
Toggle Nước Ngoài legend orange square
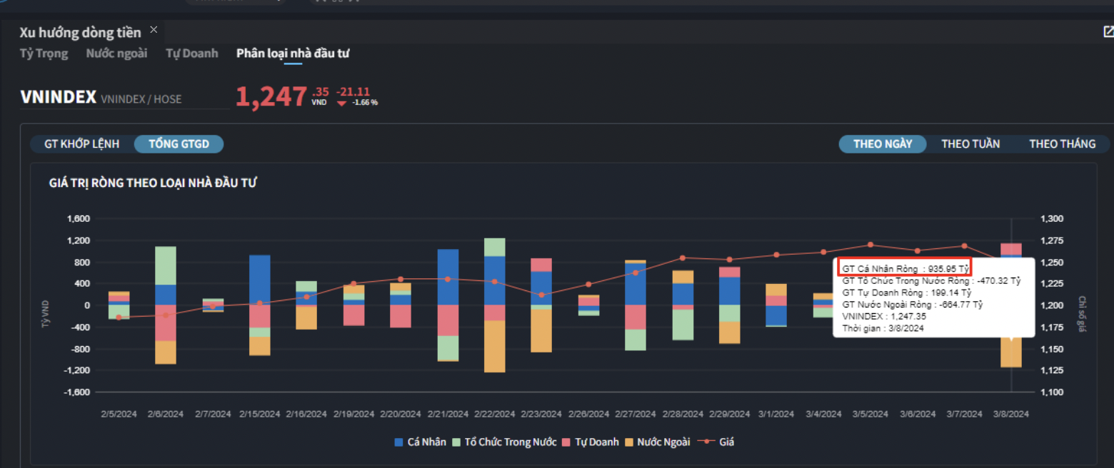pyautogui.click(x=629, y=442)
